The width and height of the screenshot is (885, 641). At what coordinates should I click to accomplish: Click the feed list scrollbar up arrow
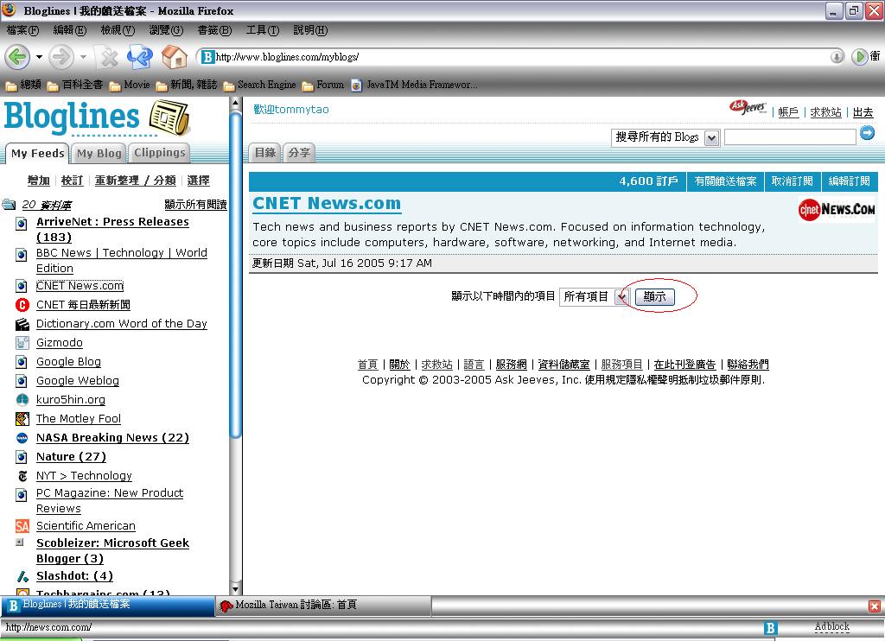click(x=236, y=104)
